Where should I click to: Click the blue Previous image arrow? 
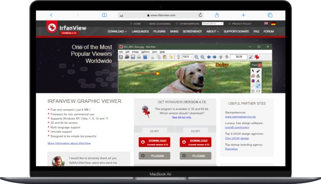pos(209,57)
